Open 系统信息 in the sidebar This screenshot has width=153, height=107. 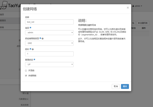tap(25, 105)
